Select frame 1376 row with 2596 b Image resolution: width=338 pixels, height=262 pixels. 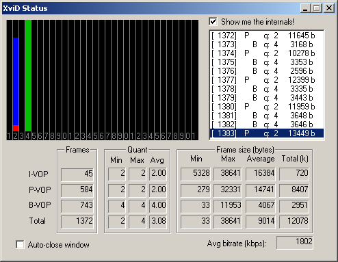266,71
